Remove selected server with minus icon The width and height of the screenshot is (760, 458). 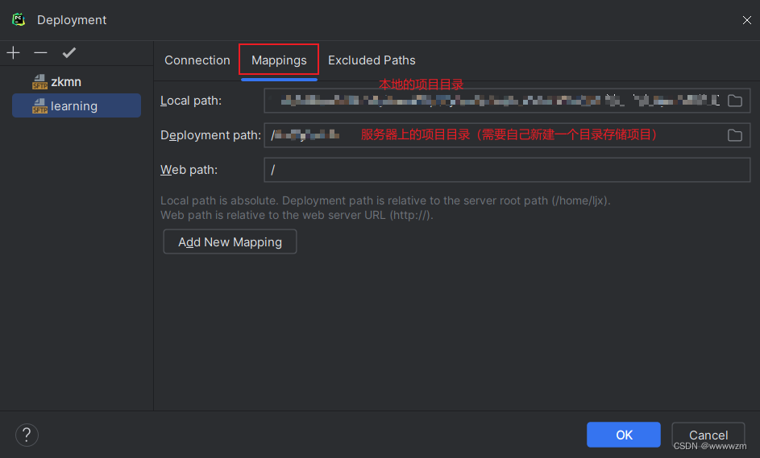click(41, 52)
